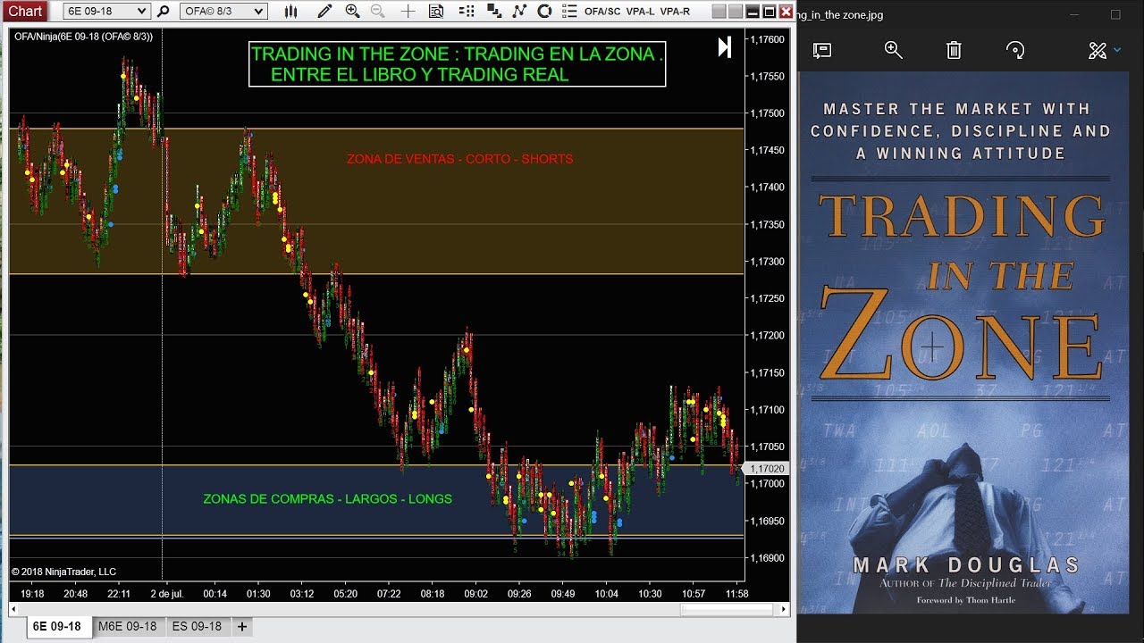Minimize the NinjaTrader chart window
Screen dimensions: 1144x643
753,12
